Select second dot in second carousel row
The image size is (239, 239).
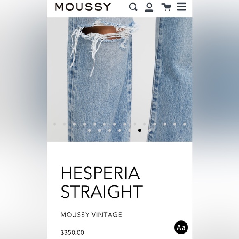[100, 131]
